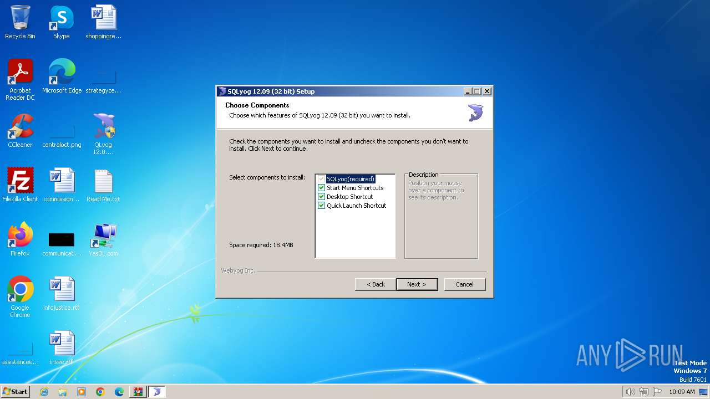Click the WinRAR taskbar icon
Viewport: 710px width, 399px height.
138,392
